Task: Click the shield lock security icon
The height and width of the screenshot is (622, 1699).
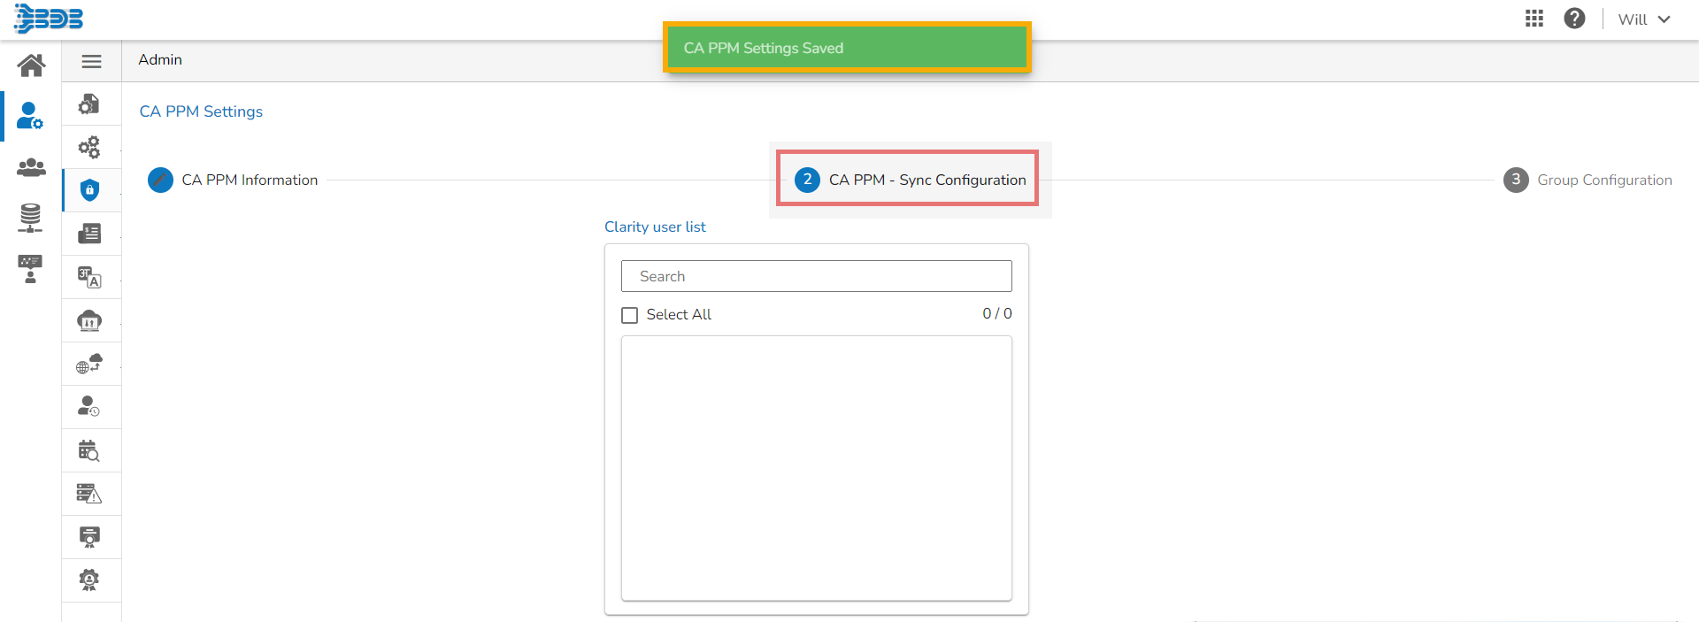Action: pyautogui.click(x=89, y=190)
